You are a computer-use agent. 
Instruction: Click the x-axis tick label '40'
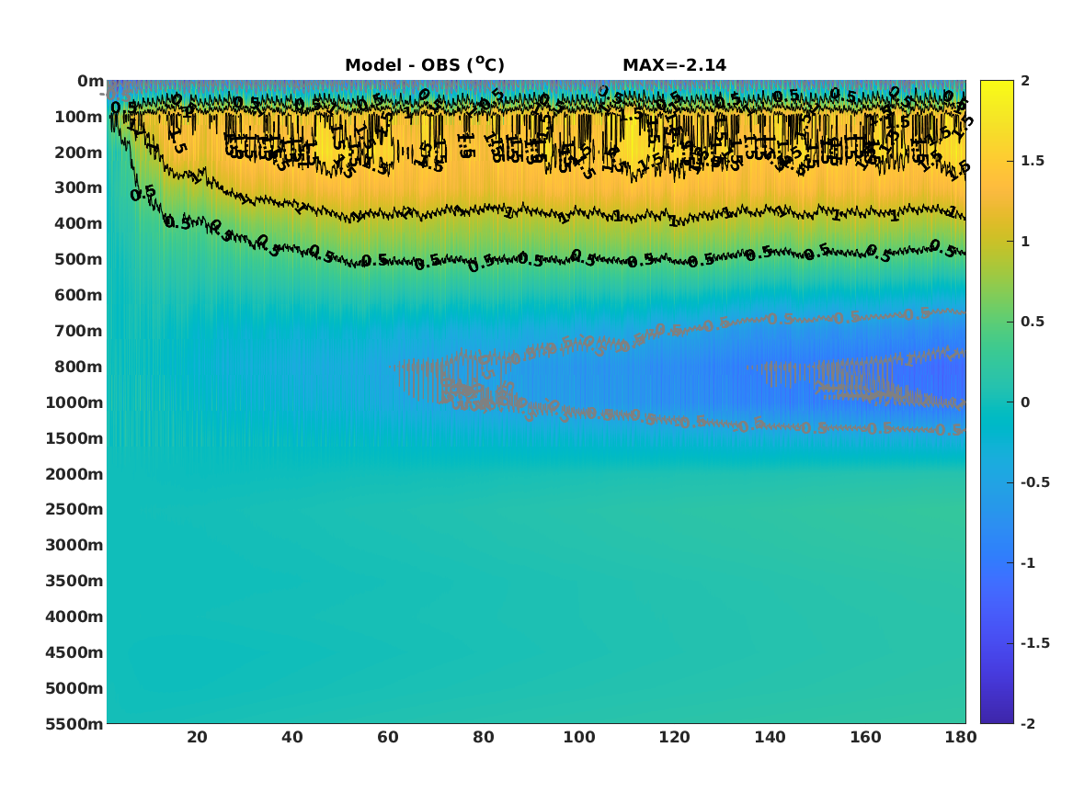[x=292, y=737]
